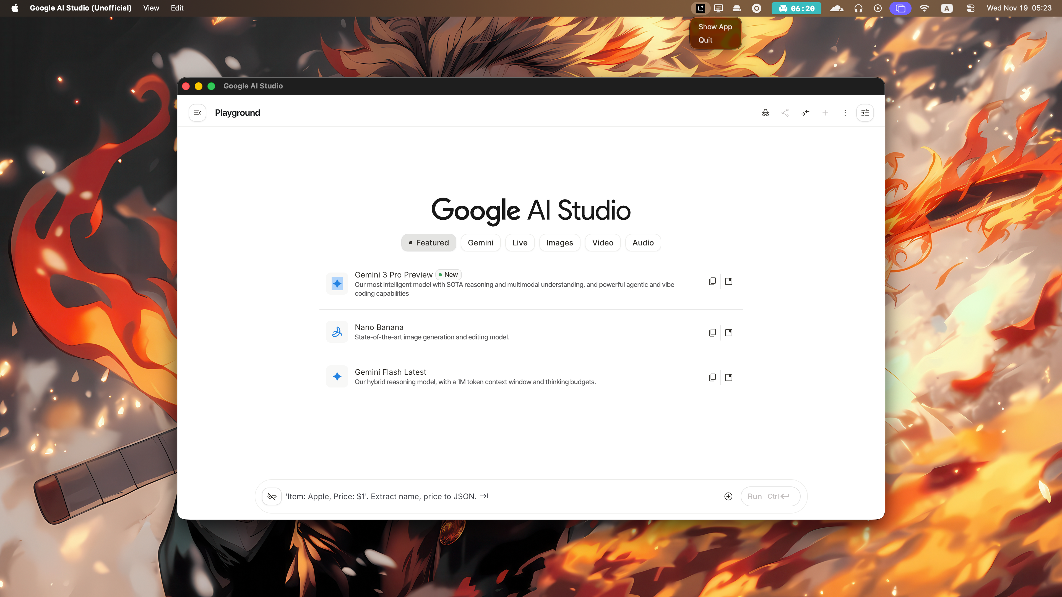
Task: Switch to the Images filter tab
Action: coord(559,243)
